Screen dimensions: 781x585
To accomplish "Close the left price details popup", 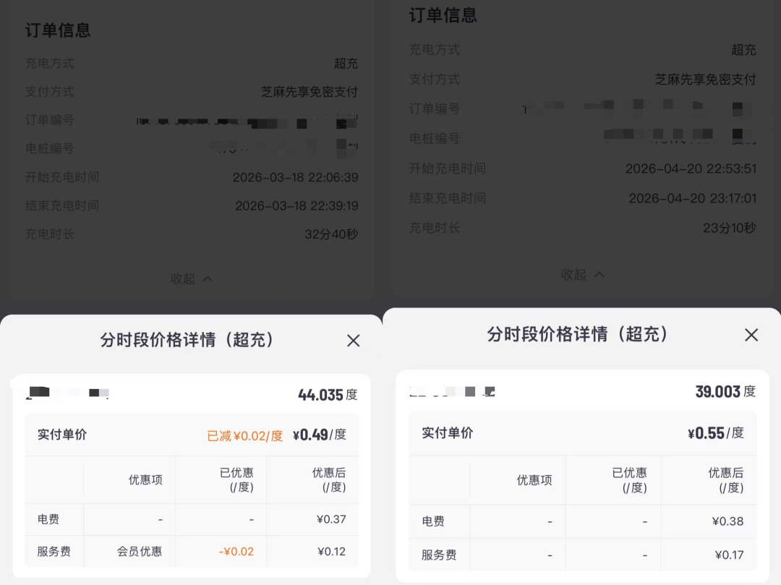I will point(353,341).
